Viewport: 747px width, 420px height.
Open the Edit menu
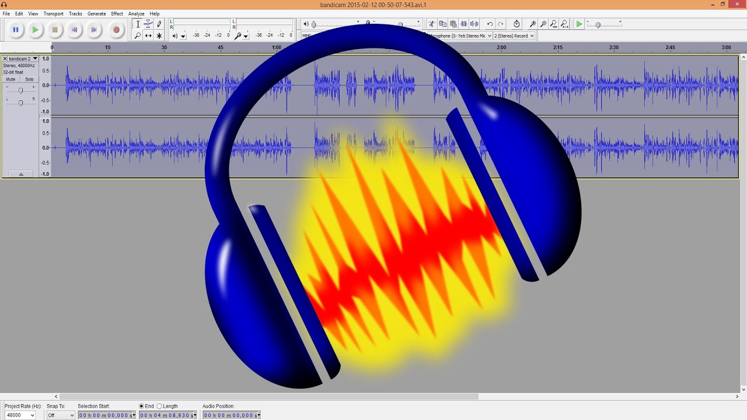[19, 13]
